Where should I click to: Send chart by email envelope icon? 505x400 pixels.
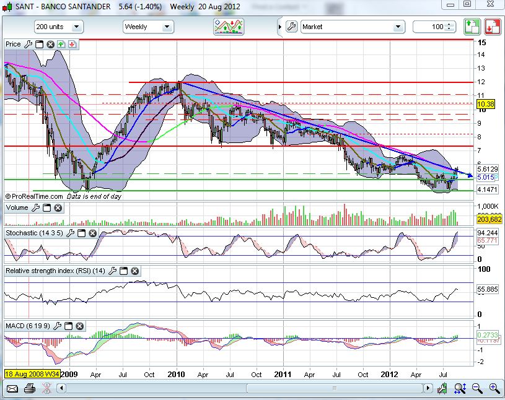coord(12,389)
